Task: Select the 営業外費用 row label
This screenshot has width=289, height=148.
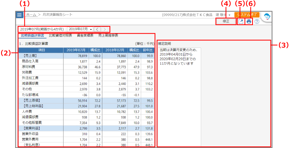Action: [x=30, y=139]
